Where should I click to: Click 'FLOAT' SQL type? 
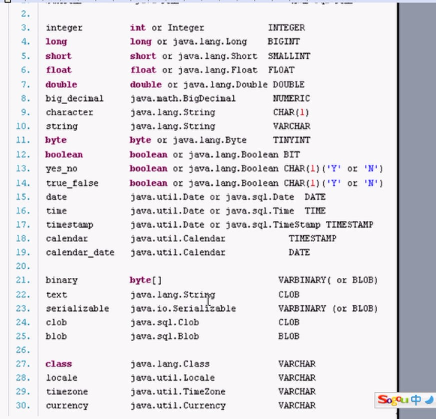281,70
